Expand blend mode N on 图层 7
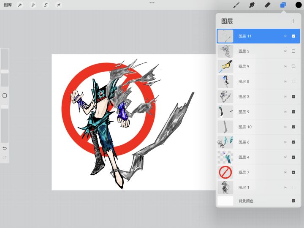 (285, 172)
